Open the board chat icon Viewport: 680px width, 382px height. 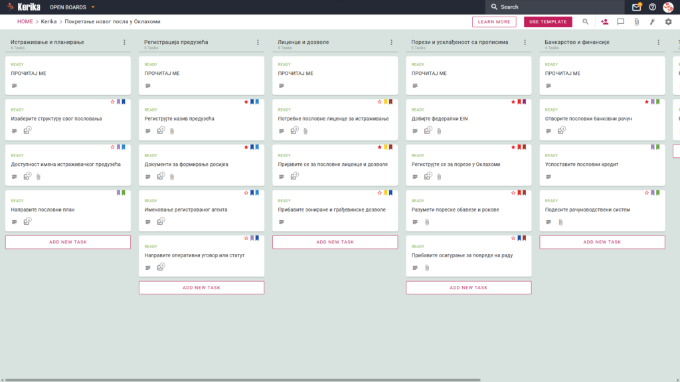point(621,22)
